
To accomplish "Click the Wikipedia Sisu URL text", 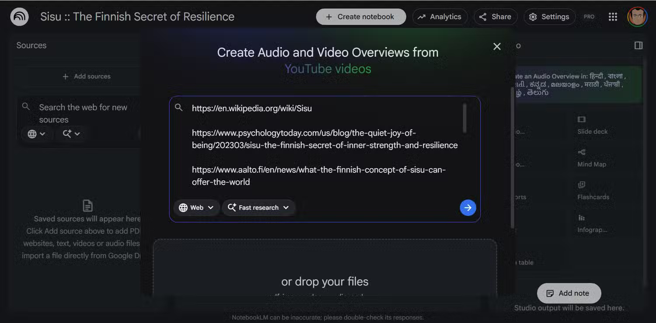I will click(x=252, y=108).
